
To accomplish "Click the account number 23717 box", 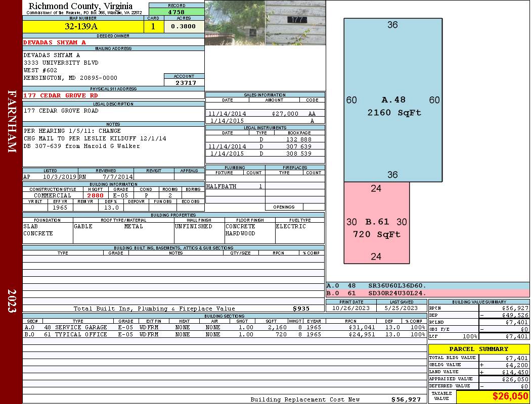I will point(184,83).
